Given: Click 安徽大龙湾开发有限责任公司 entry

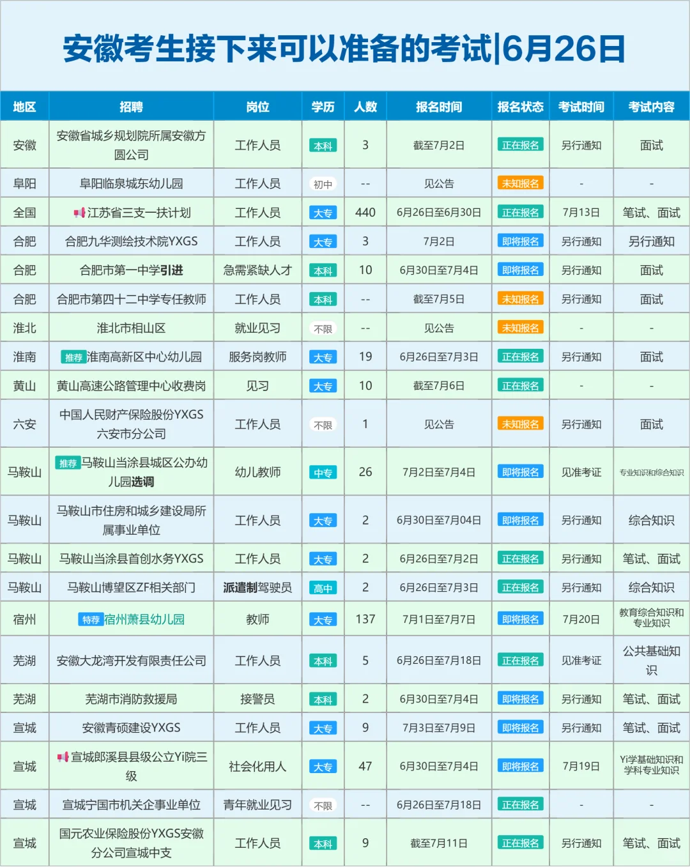Looking at the screenshot, I should (x=131, y=661).
